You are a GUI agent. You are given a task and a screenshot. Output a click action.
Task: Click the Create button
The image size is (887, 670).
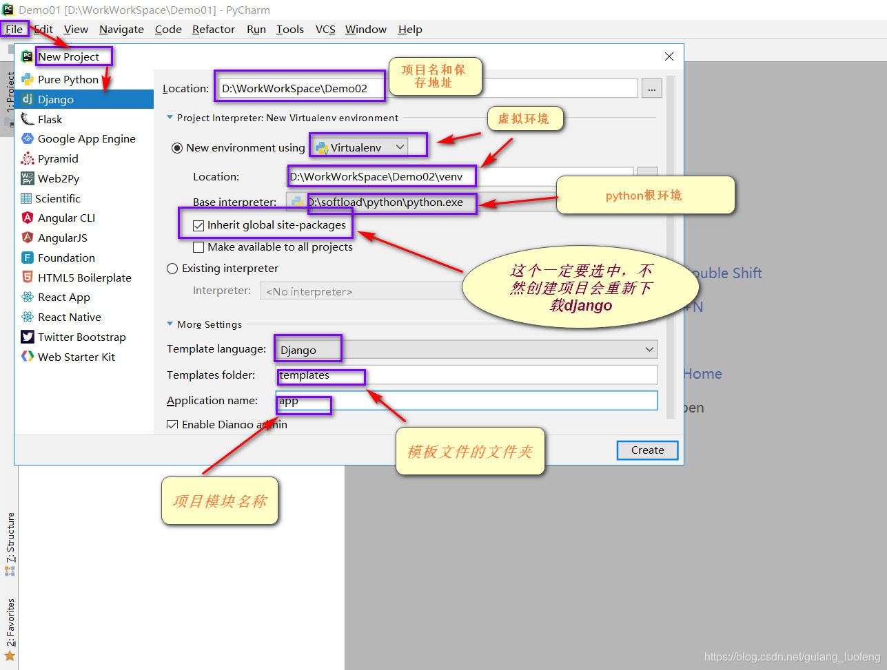(x=648, y=450)
